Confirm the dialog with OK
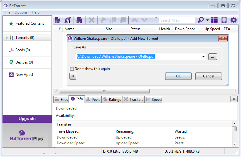The height and width of the screenshot is (157, 241). coord(178,76)
